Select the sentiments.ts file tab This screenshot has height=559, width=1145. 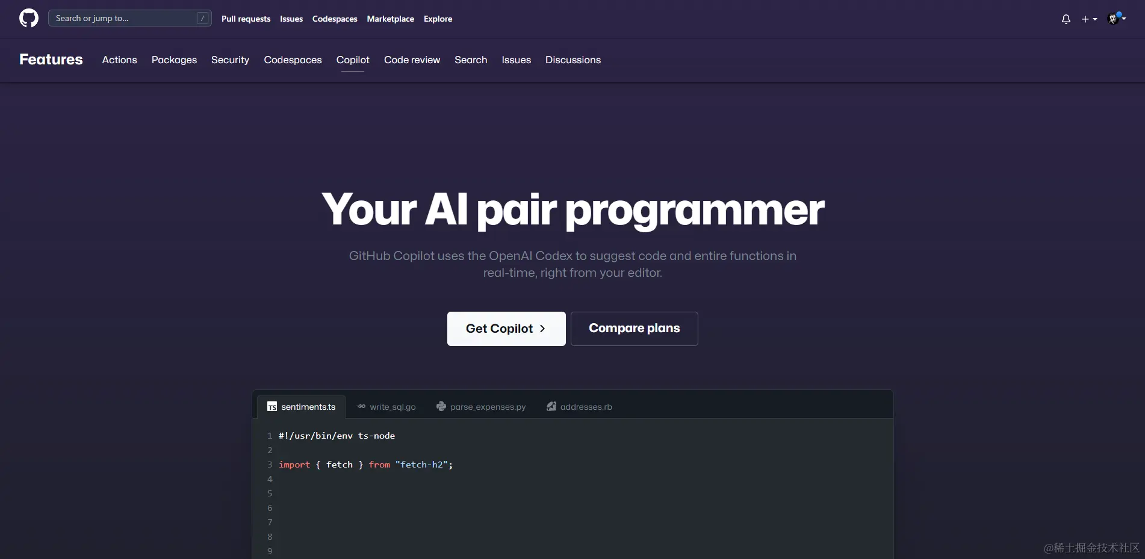(301, 407)
